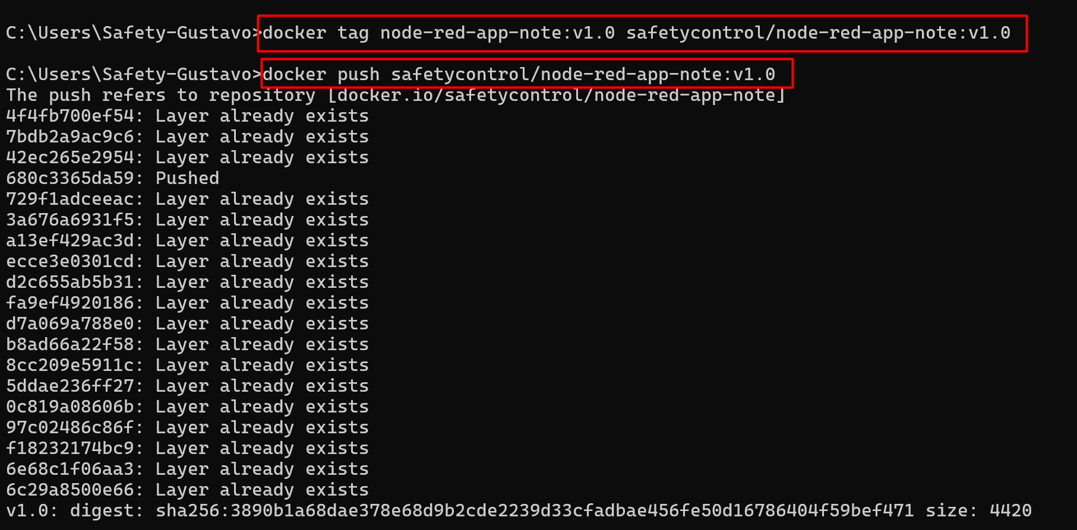1077x530 pixels.
Task: Click the first prompt path C:\Users\Safety-Gustavo
Action: point(130,33)
